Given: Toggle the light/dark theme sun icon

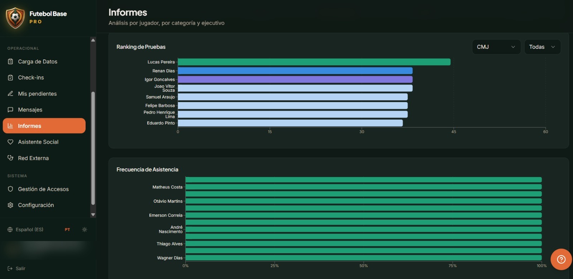Looking at the screenshot, I should coord(85,230).
